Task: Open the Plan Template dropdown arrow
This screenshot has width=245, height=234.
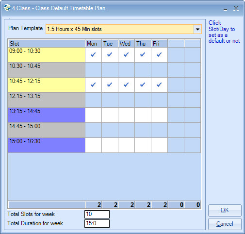Action: (197, 29)
